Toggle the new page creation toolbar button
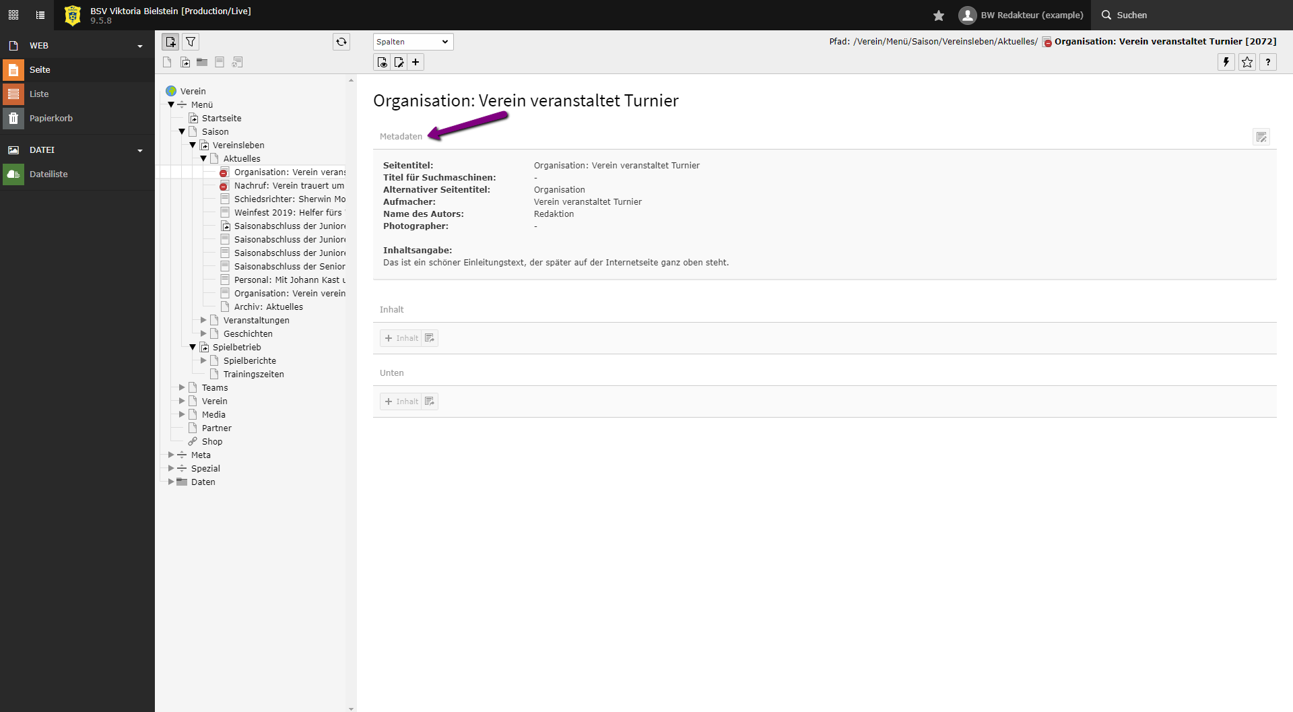The width and height of the screenshot is (1293, 712). [170, 42]
